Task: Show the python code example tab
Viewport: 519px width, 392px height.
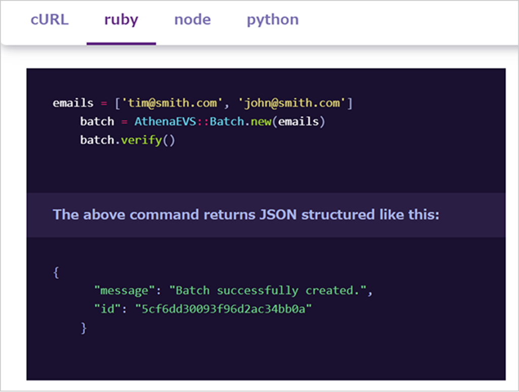Action: (x=272, y=20)
